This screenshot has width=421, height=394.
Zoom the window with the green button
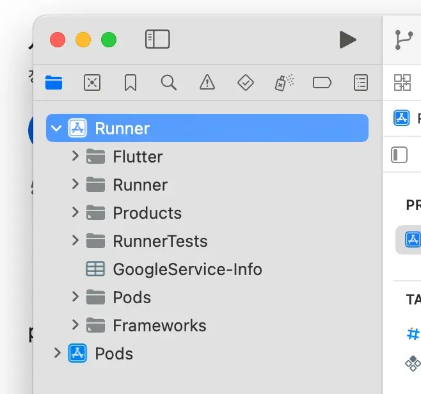pos(109,40)
